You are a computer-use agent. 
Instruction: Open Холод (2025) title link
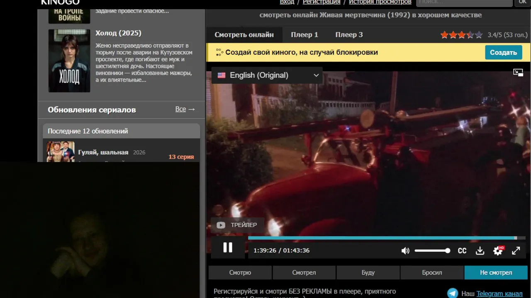118,33
